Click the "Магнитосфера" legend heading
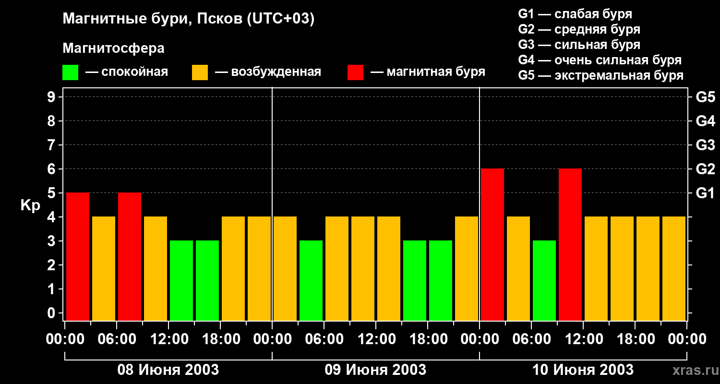The height and width of the screenshot is (384, 720). 113,48
